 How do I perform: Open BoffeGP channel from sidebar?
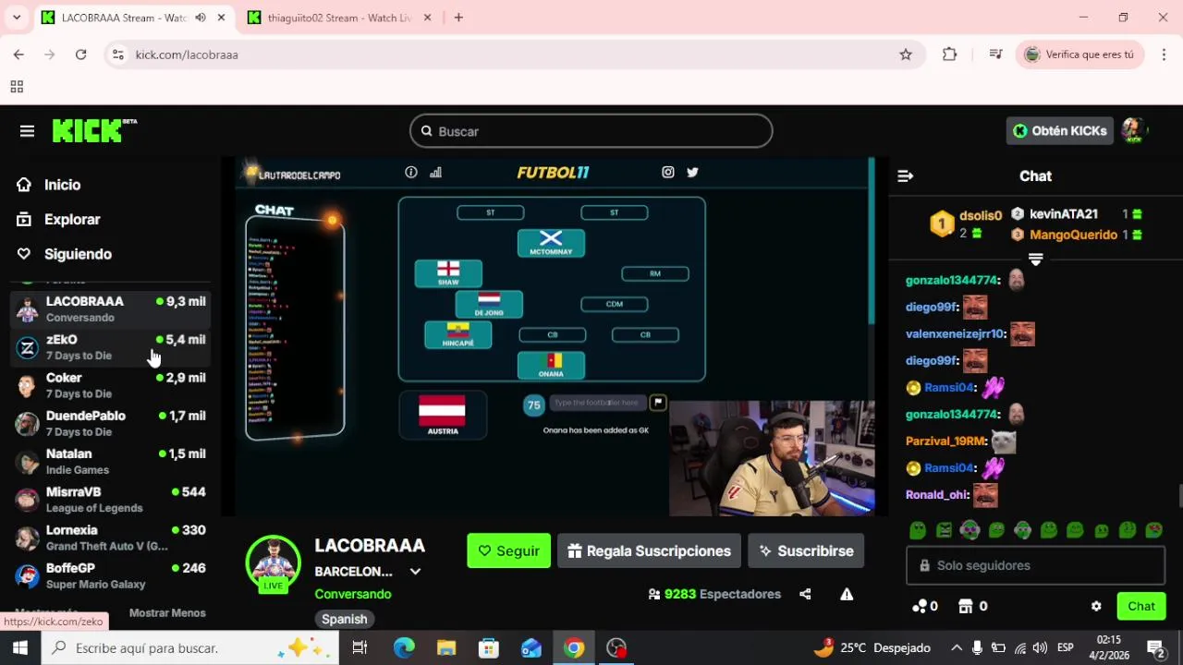(x=111, y=575)
